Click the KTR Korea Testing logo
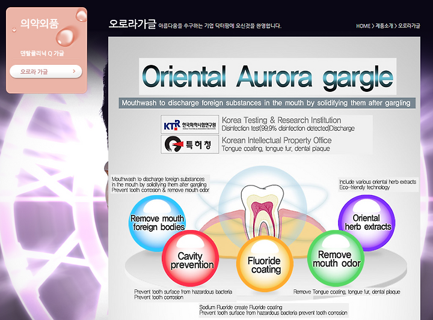The width and height of the screenshot is (433, 320). coord(189,125)
